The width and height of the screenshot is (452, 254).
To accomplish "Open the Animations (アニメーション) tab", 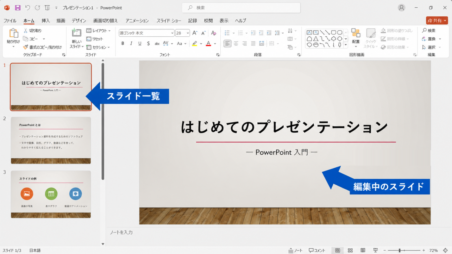I will (x=137, y=21).
